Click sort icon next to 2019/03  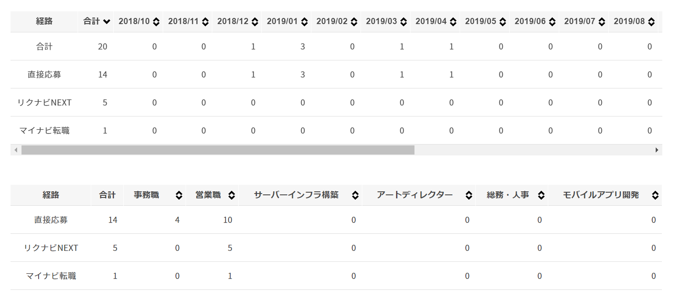pyautogui.click(x=404, y=21)
